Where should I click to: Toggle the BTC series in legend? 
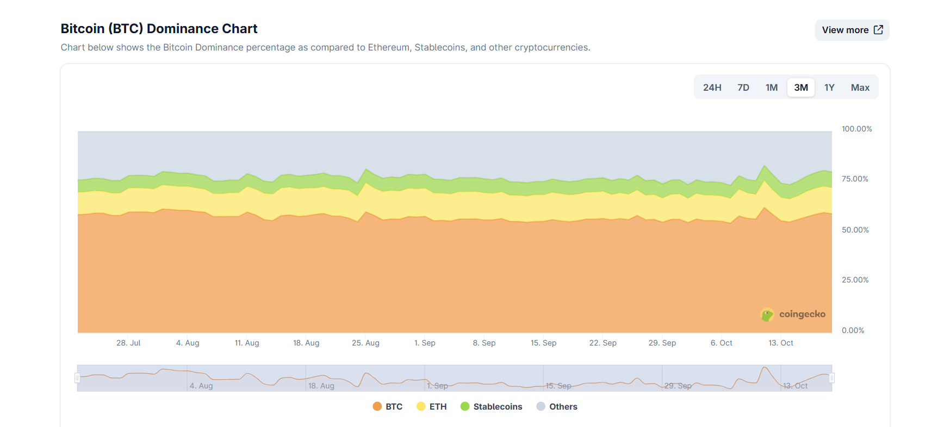tap(388, 406)
